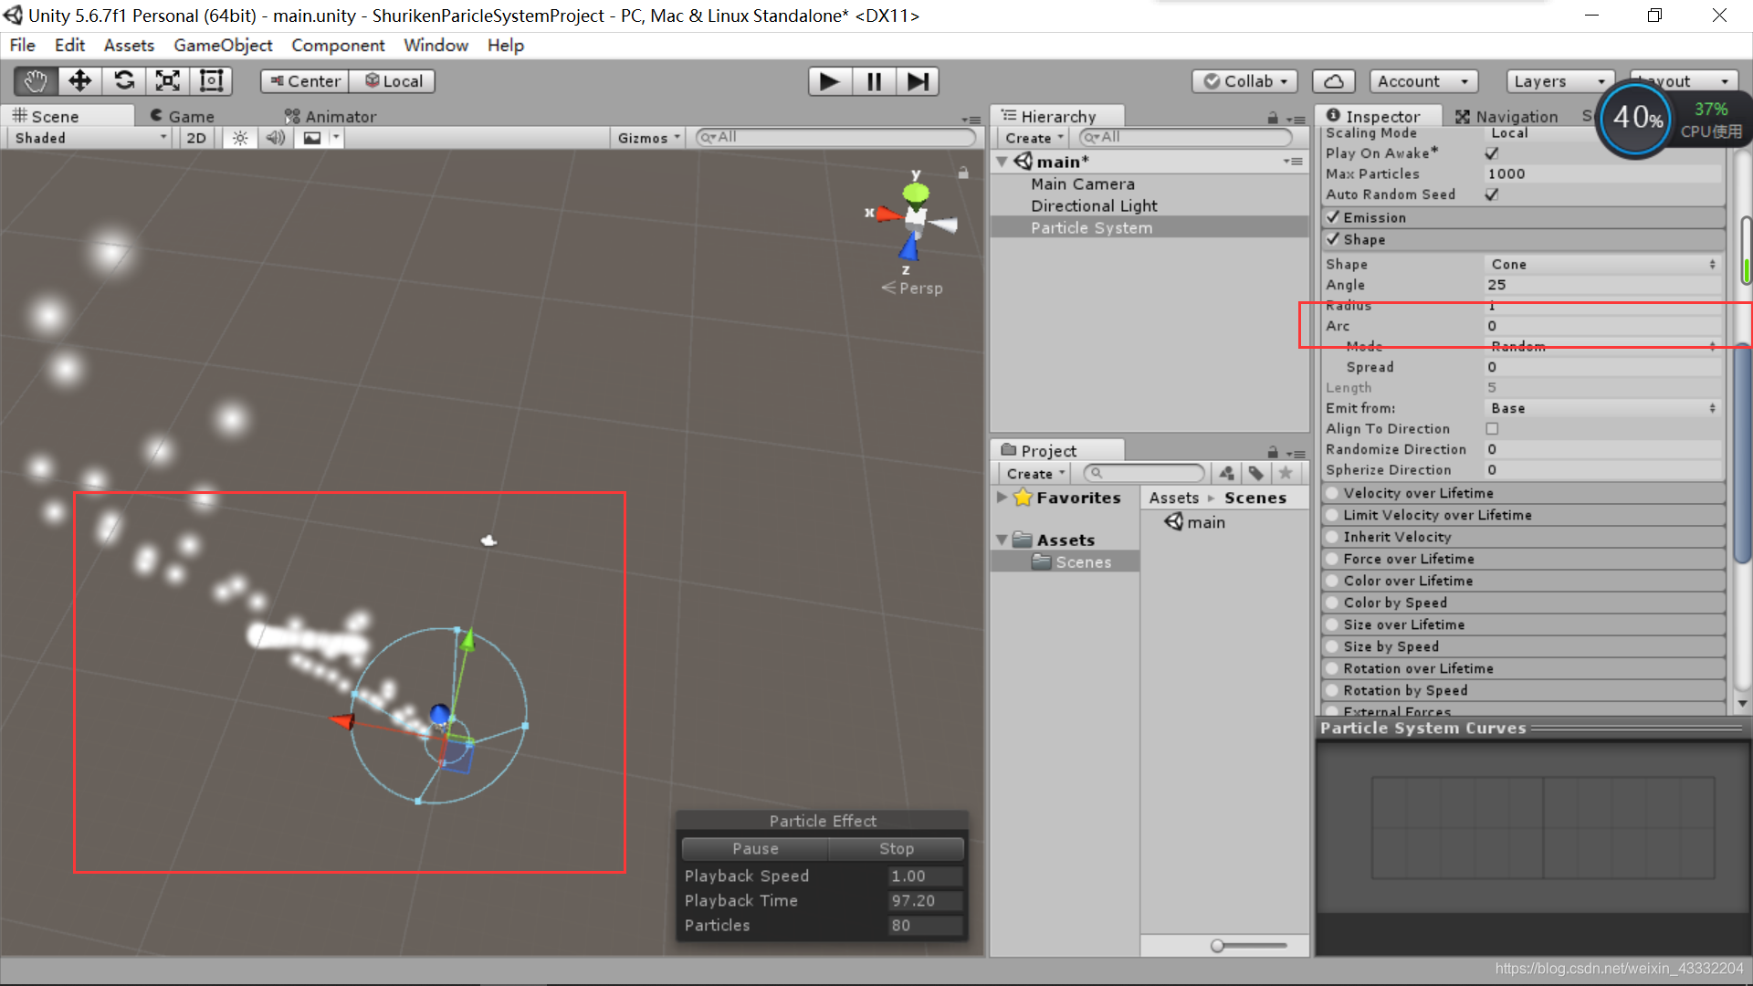
Task: Toggle the Persp projection label
Action: click(x=913, y=288)
